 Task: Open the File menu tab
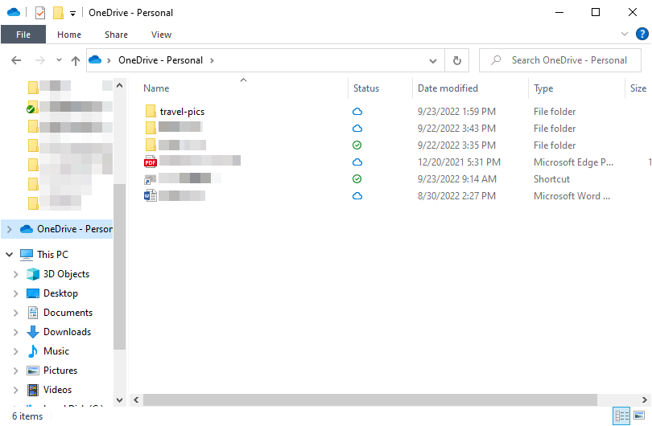click(23, 35)
